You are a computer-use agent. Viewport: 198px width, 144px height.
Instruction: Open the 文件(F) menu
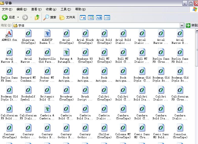[x=7, y=9]
